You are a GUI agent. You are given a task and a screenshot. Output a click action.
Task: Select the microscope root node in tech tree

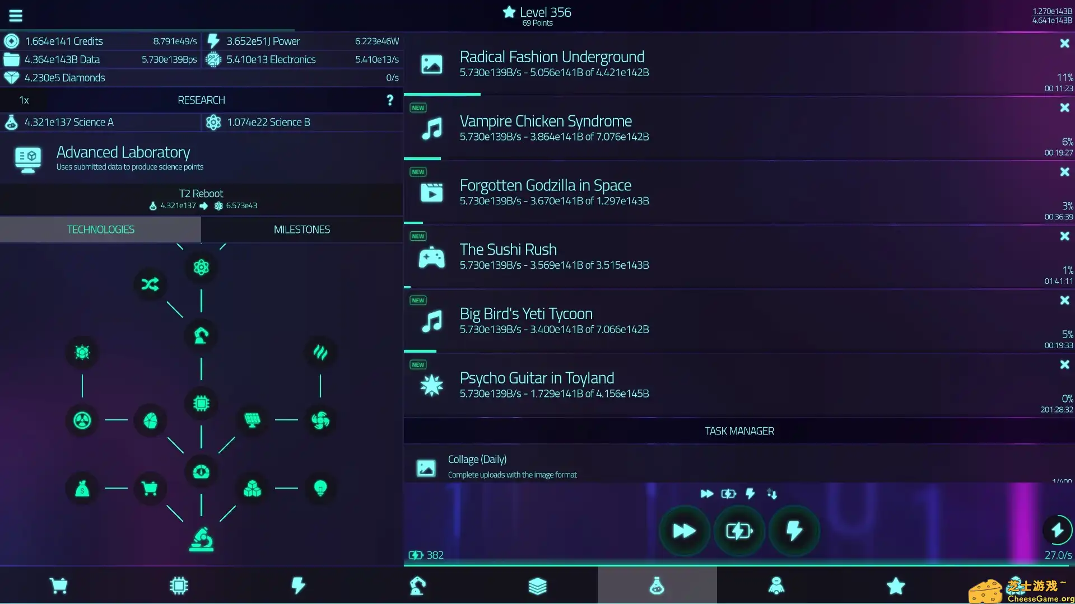click(x=201, y=539)
